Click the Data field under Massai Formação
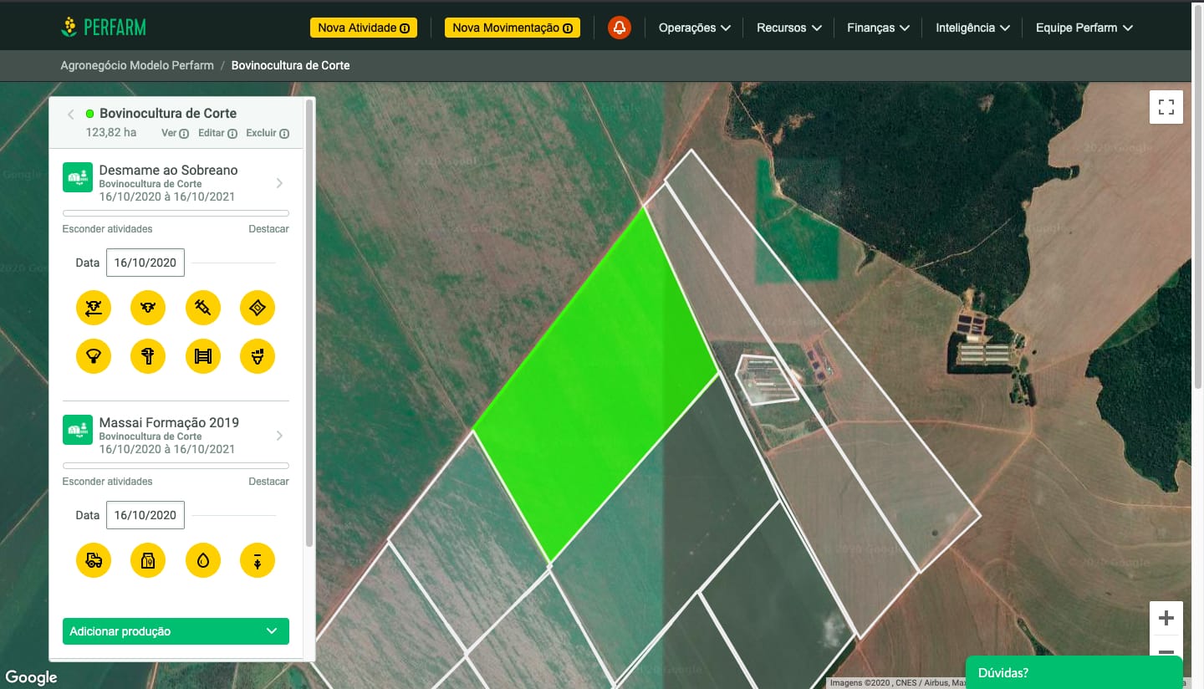 click(x=145, y=515)
